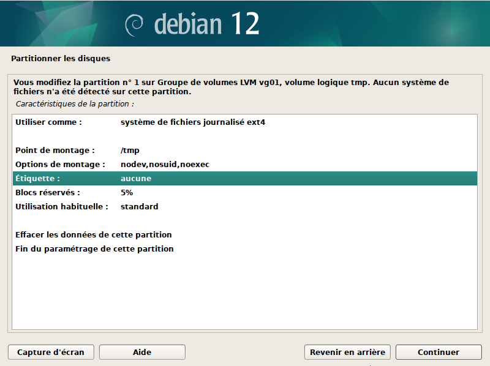Click the 'Caractéristiques de la partition' label
This screenshot has width=490, height=366.
click(75, 103)
